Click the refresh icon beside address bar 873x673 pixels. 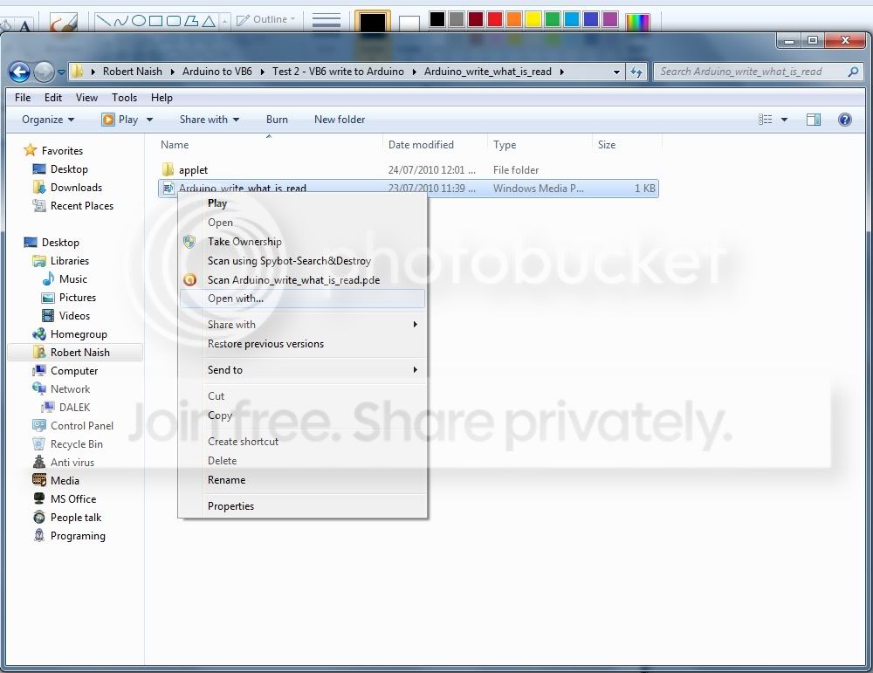point(636,72)
